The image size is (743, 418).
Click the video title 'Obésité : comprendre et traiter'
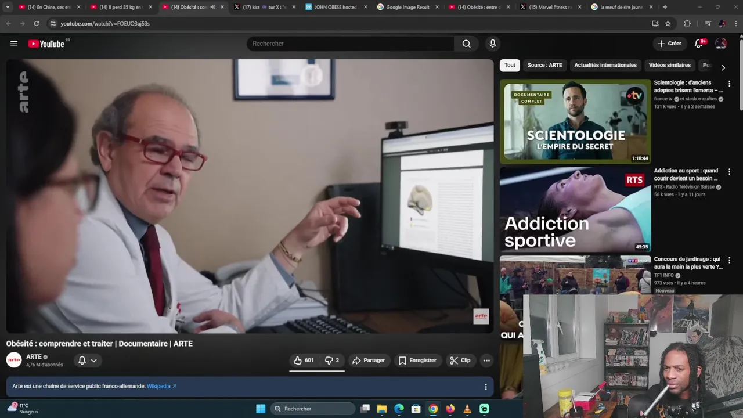coord(99,344)
